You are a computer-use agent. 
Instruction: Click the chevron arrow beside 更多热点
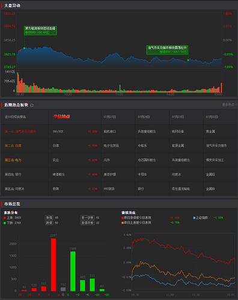[x=236, y=104]
